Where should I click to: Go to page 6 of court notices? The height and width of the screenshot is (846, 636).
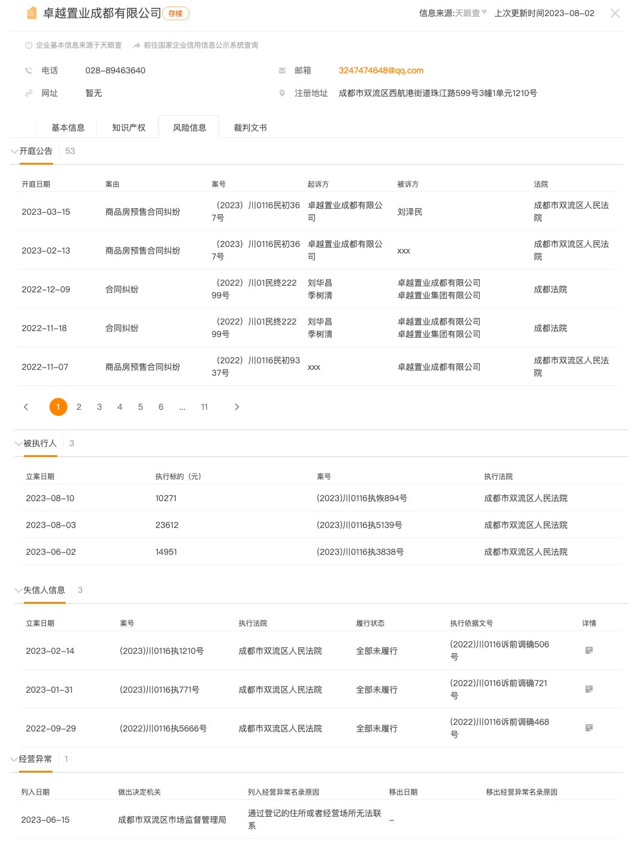tap(161, 407)
